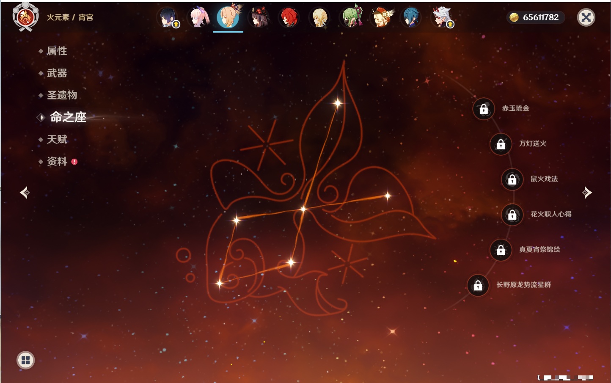Image resolution: width=611 pixels, height=383 pixels.
Task: Open the 圣遗物 artifacts tab
Action: [62, 95]
